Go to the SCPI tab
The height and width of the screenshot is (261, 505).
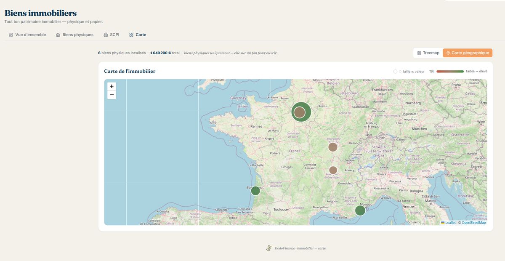pos(112,35)
